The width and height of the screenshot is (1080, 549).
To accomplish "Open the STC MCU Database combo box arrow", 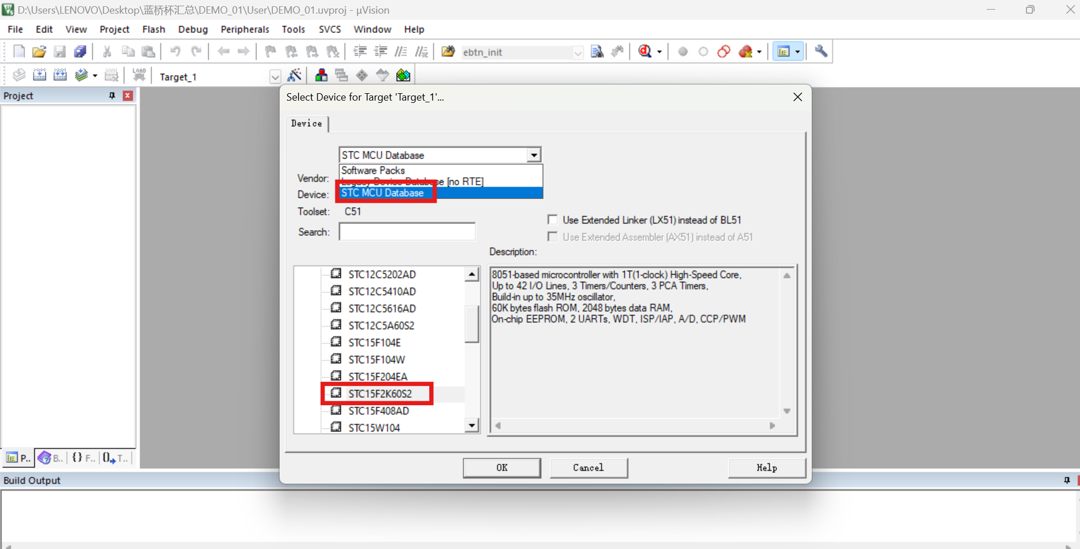I will [x=534, y=155].
